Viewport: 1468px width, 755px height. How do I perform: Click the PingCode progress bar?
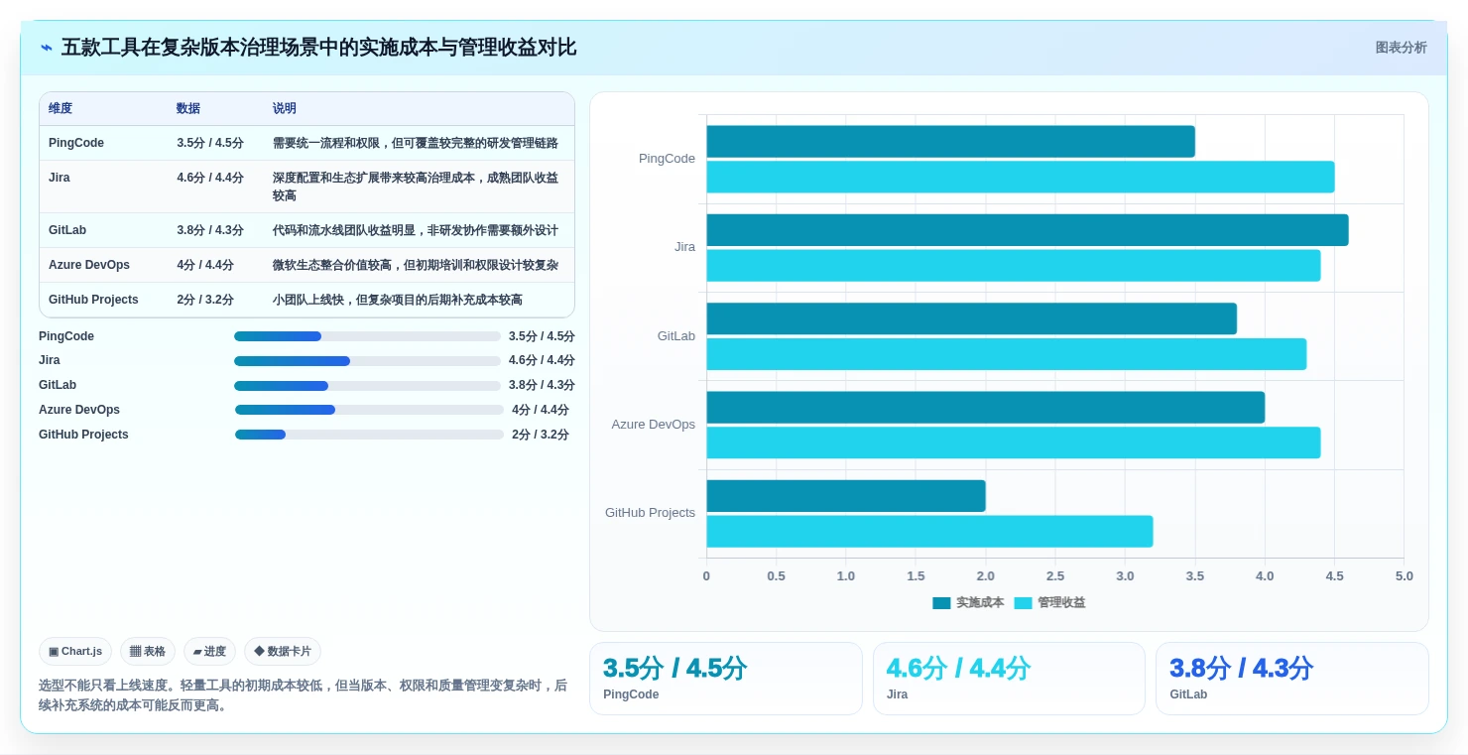click(367, 336)
